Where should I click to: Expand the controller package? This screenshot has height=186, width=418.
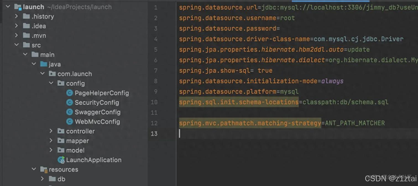pos(51,131)
